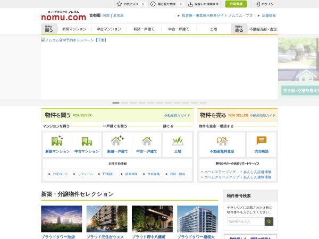Open あんしん建物補修 link
The image size is (319, 239).
pos(257,177)
